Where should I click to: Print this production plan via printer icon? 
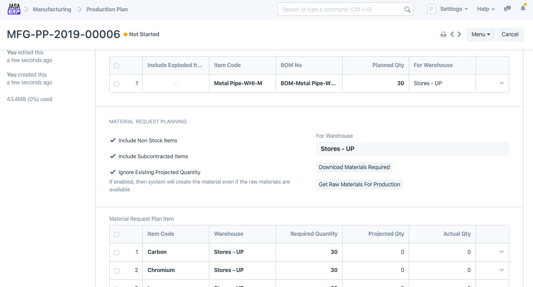pos(443,34)
